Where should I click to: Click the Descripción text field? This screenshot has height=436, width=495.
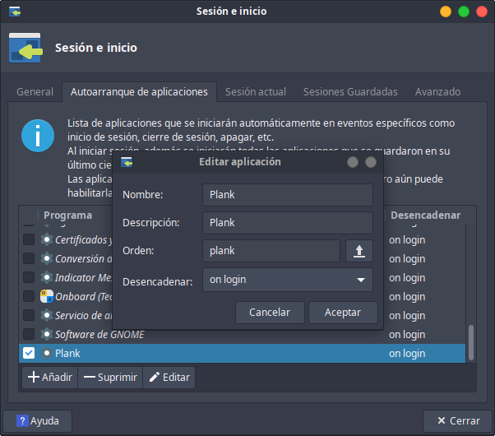[287, 223]
